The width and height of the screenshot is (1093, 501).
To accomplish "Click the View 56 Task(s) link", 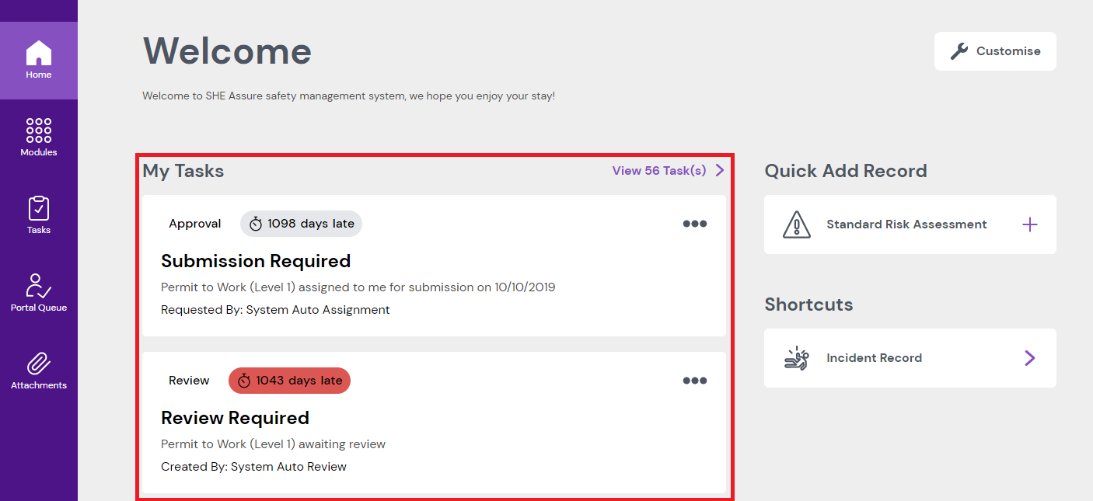I will coord(658,171).
